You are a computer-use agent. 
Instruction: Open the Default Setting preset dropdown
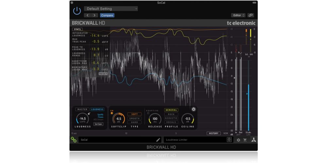pyautogui.click(x=111, y=9)
